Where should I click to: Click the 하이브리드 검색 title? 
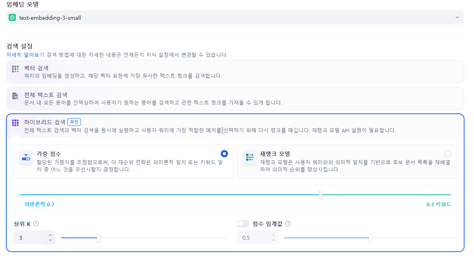pyautogui.click(x=45, y=122)
